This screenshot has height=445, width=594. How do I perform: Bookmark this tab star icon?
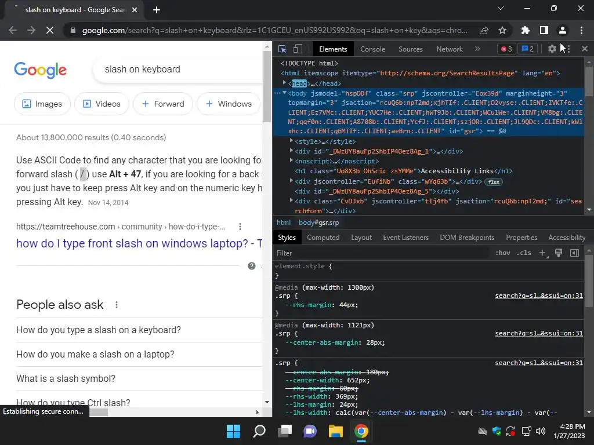[x=502, y=30]
